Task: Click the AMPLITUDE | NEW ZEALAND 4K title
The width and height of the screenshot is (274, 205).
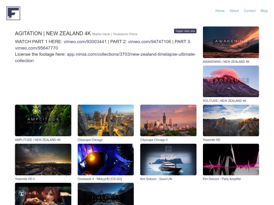Action: point(38,140)
